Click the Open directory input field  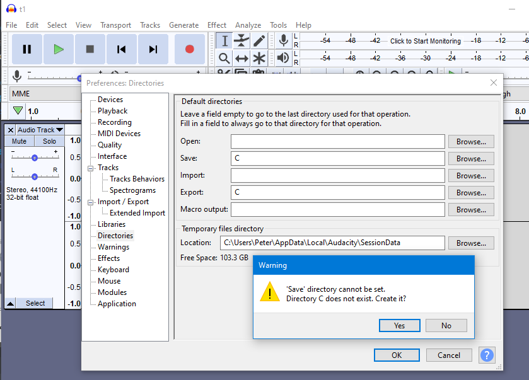338,142
